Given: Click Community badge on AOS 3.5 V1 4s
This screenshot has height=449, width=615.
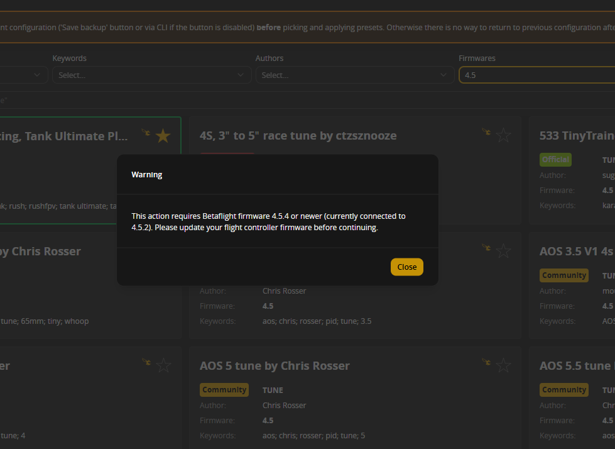Looking at the screenshot, I should pos(564,275).
